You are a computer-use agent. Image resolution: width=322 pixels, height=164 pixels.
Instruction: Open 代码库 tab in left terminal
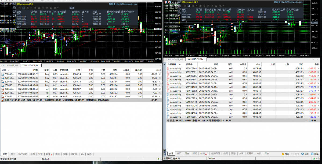coord(74,154)
